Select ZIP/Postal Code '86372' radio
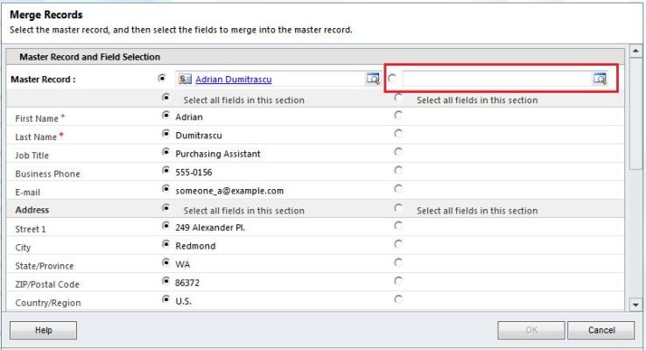Image resolution: width=646 pixels, height=350 pixels. [x=165, y=281]
